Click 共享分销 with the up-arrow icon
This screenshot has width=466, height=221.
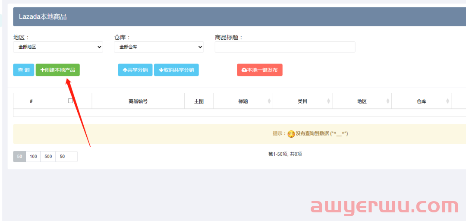click(135, 70)
